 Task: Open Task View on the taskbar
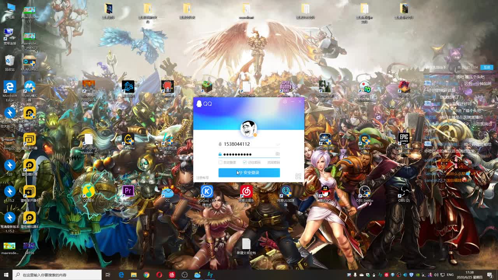tap(108, 275)
